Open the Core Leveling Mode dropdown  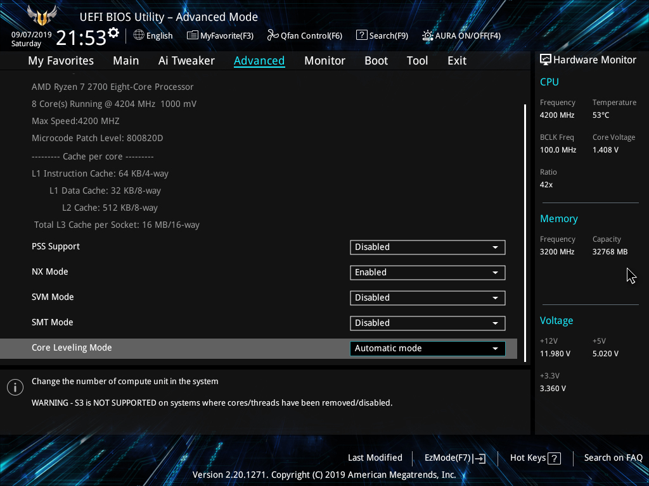pyautogui.click(x=428, y=349)
